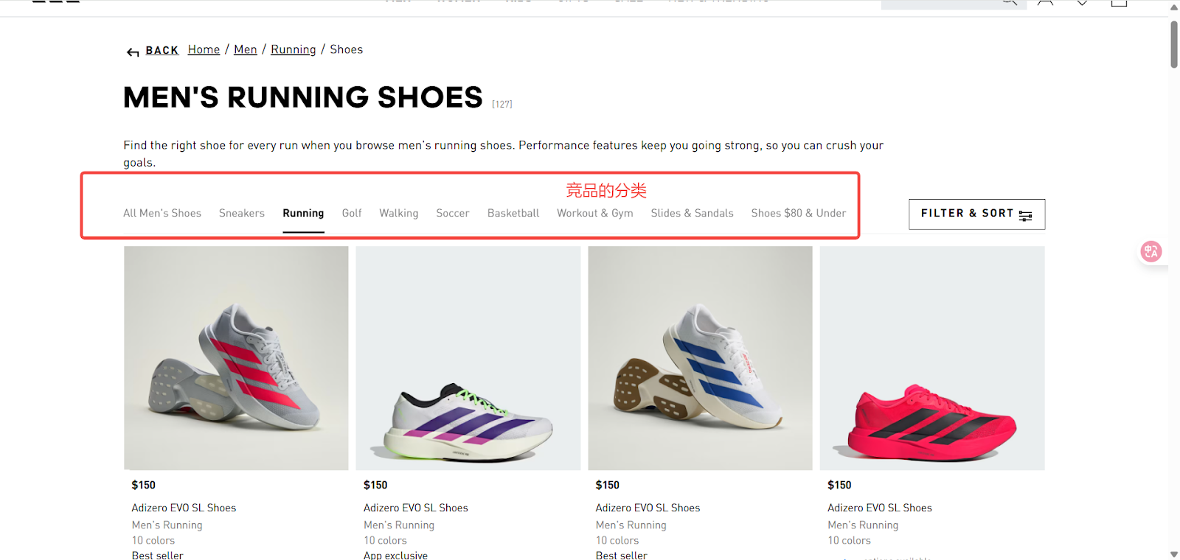Select the All Men's Shoes tab
Viewport: 1180px width, 560px height.
(162, 213)
